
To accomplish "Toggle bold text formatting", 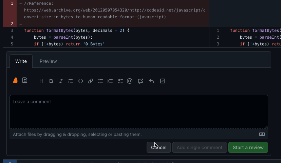I will coord(51,81).
